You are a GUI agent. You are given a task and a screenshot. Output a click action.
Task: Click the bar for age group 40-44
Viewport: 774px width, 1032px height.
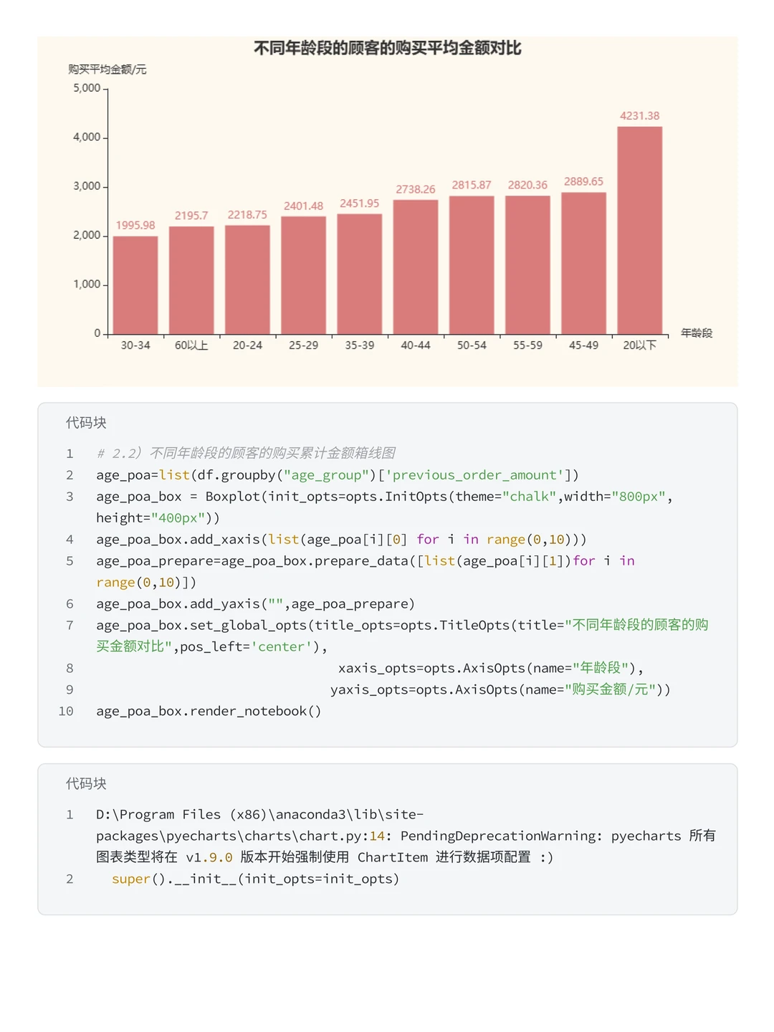point(416,267)
